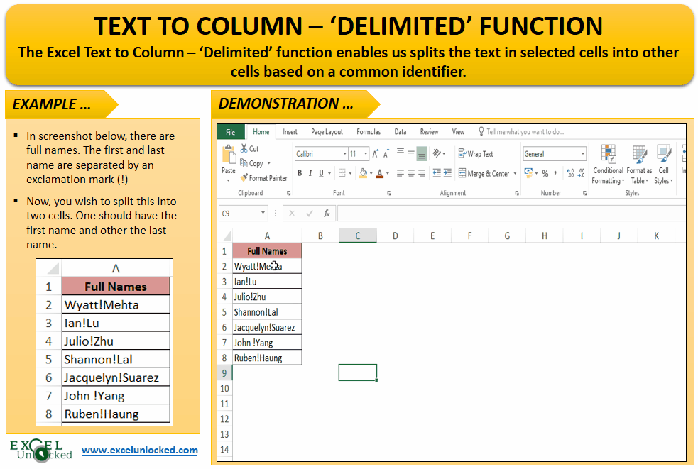Select column C header
The image size is (698, 469).
(x=357, y=236)
